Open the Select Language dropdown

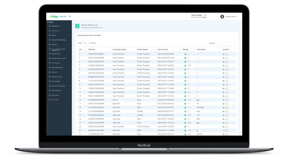click(199, 15)
